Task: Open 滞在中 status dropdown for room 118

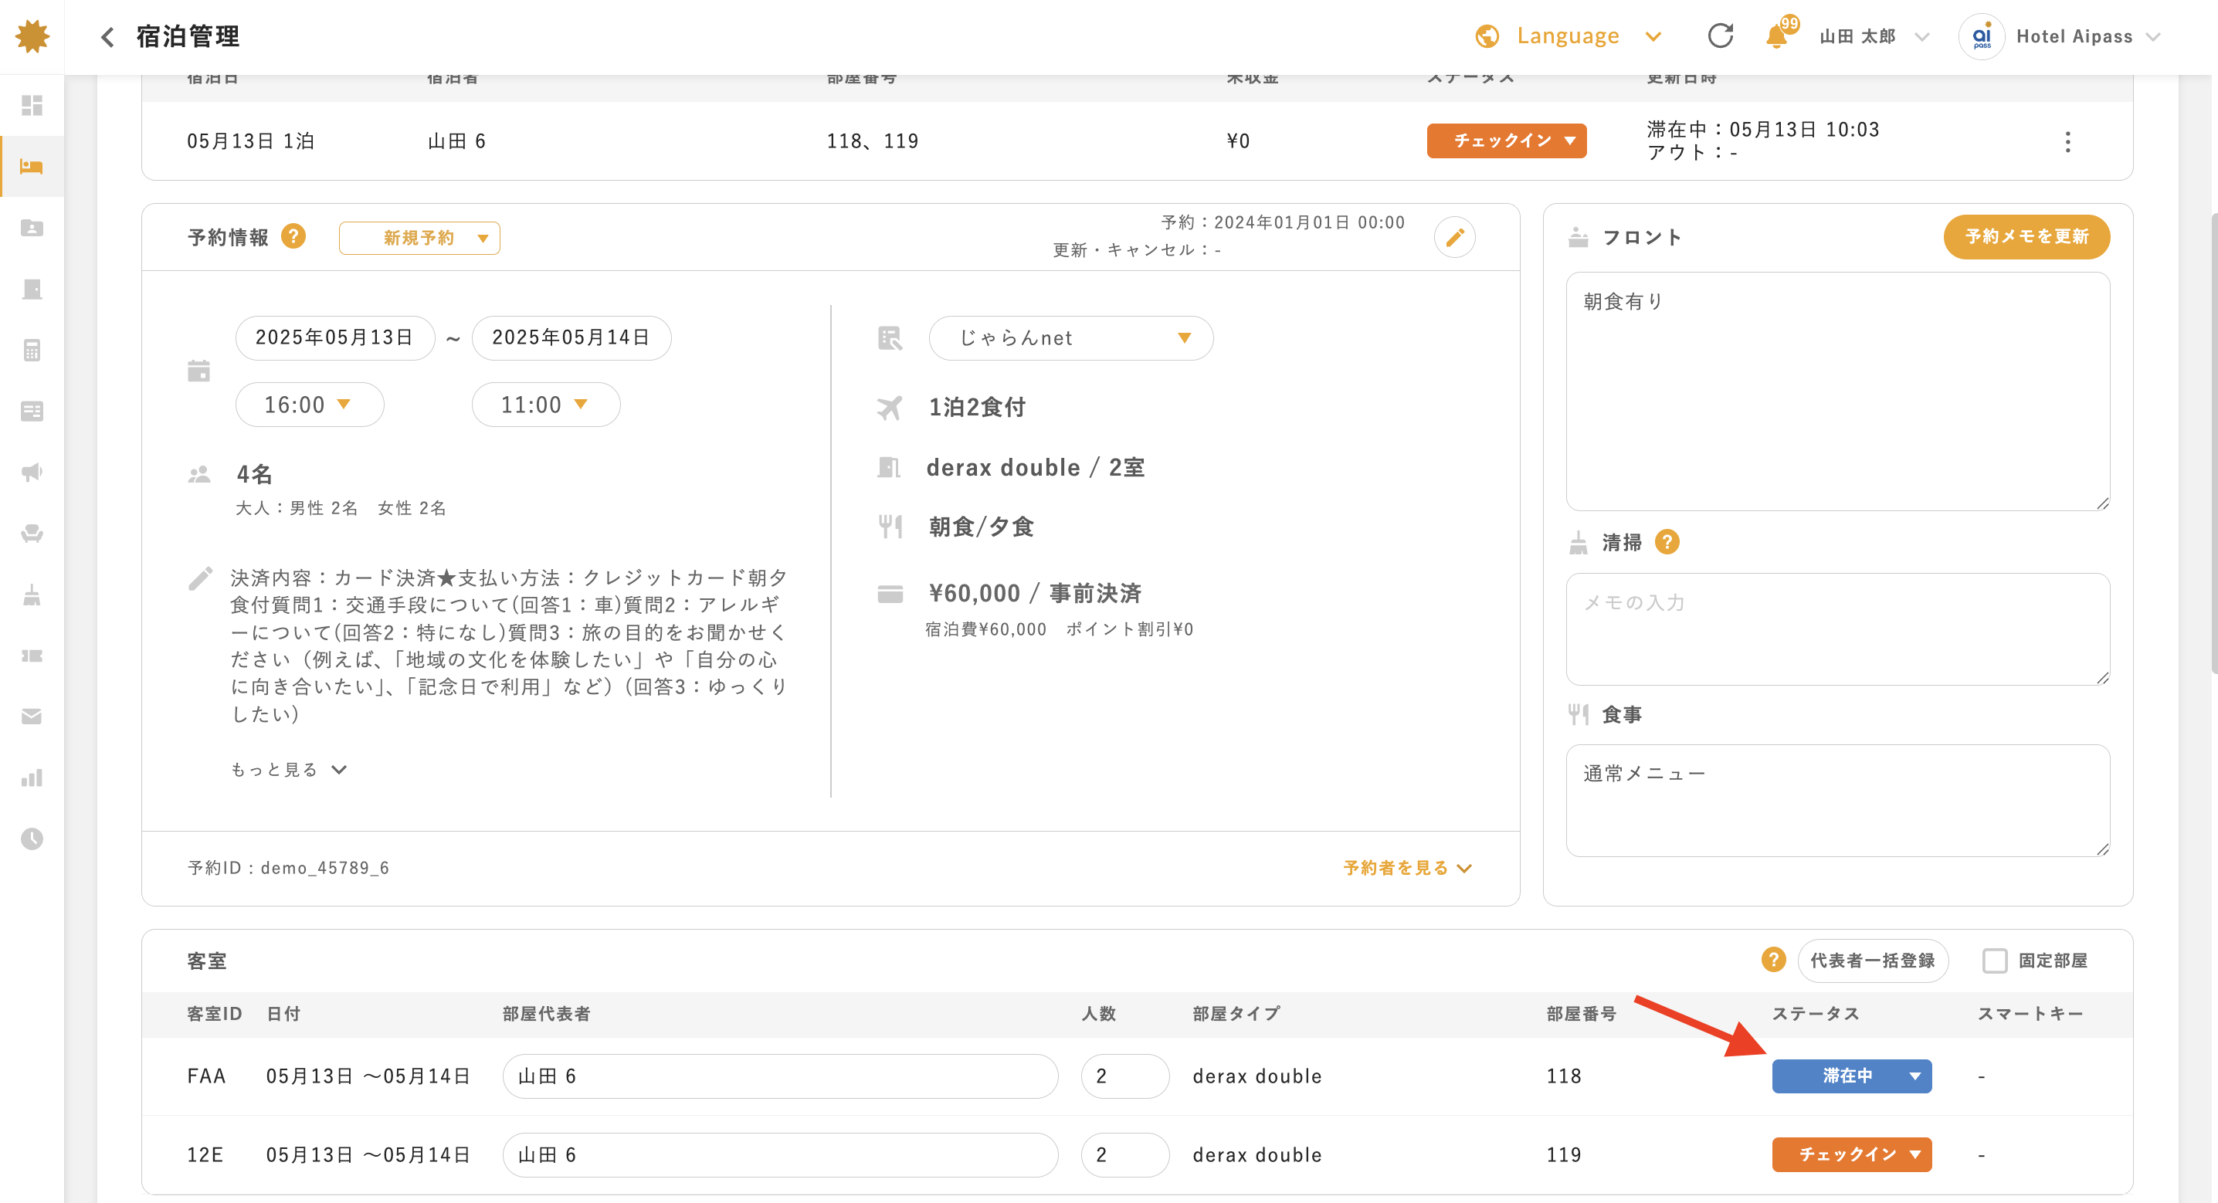Action: [x=1851, y=1076]
